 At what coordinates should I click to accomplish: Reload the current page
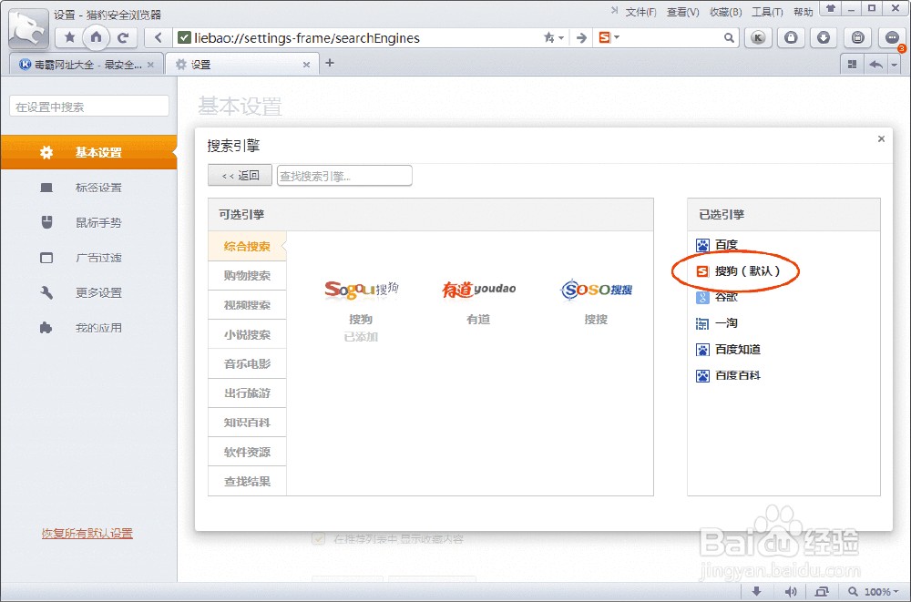pyautogui.click(x=123, y=37)
